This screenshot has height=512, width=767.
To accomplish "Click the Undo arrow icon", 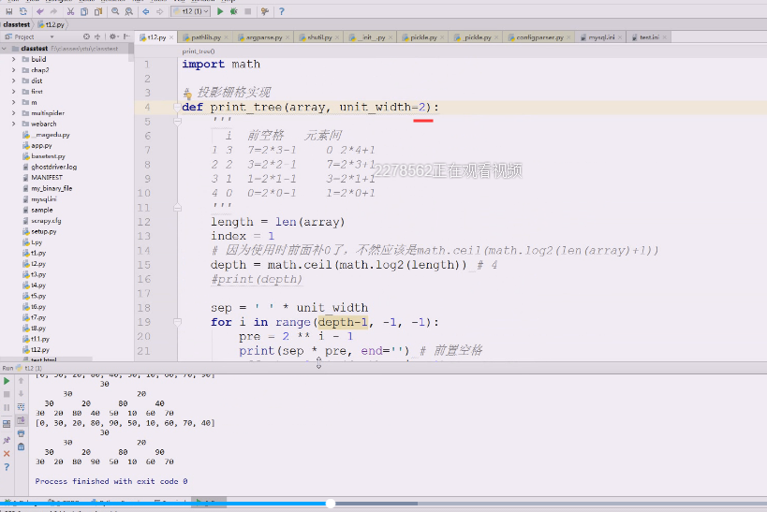I will (40, 11).
